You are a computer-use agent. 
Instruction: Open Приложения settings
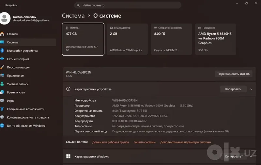28,76
